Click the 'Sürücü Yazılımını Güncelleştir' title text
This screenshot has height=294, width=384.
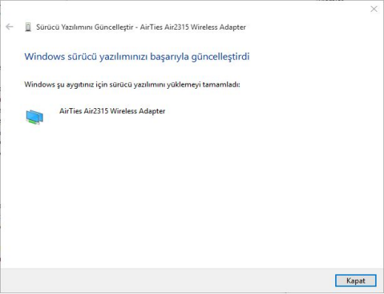pos(84,27)
